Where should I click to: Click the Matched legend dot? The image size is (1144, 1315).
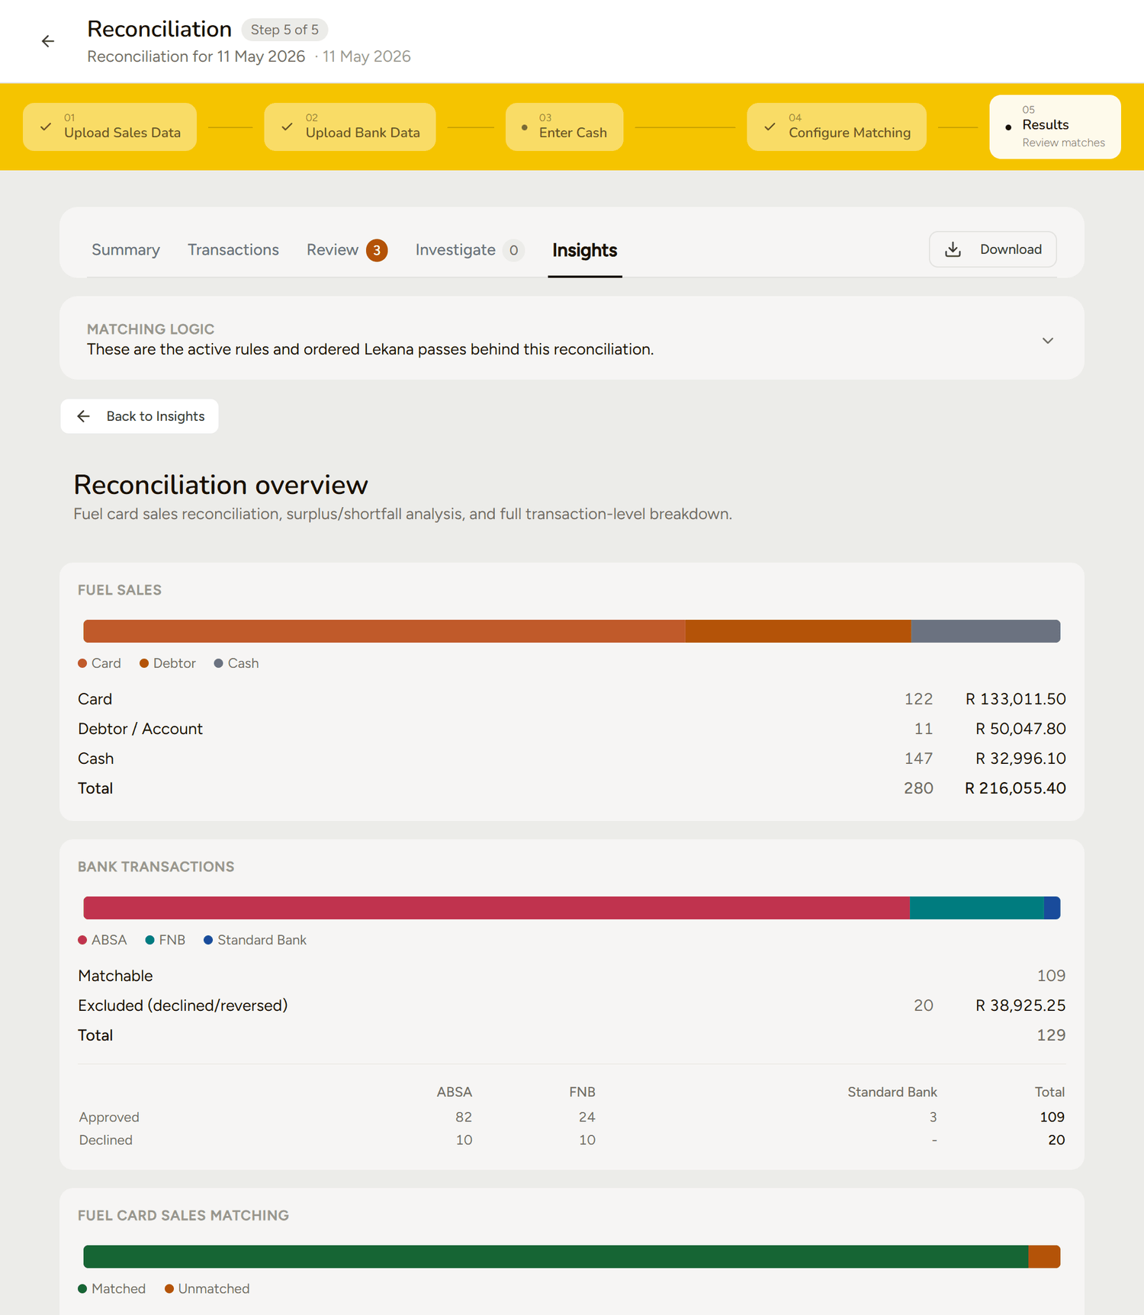pos(82,1289)
